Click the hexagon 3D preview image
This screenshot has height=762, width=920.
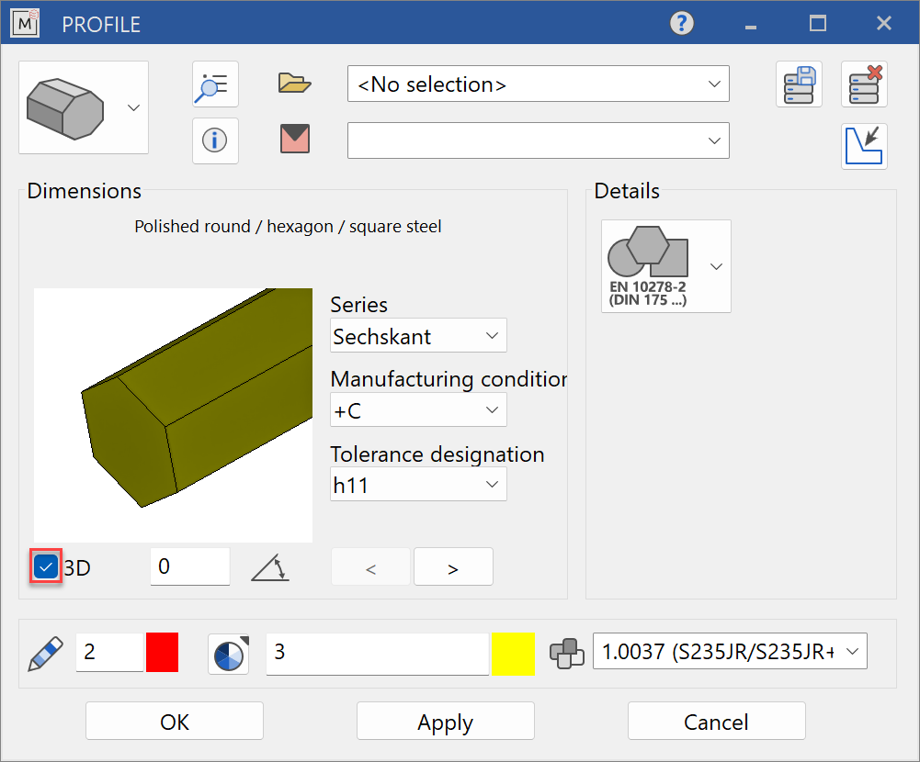(173, 415)
